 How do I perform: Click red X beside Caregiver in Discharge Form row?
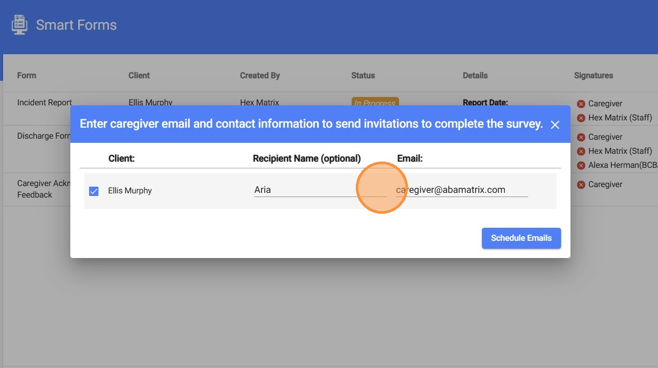pyautogui.click(x=581, y=137)
